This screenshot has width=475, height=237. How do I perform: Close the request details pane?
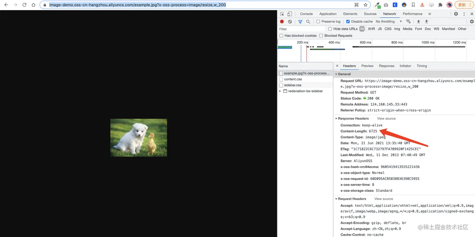pyautogui.click(x=337, y=66)
